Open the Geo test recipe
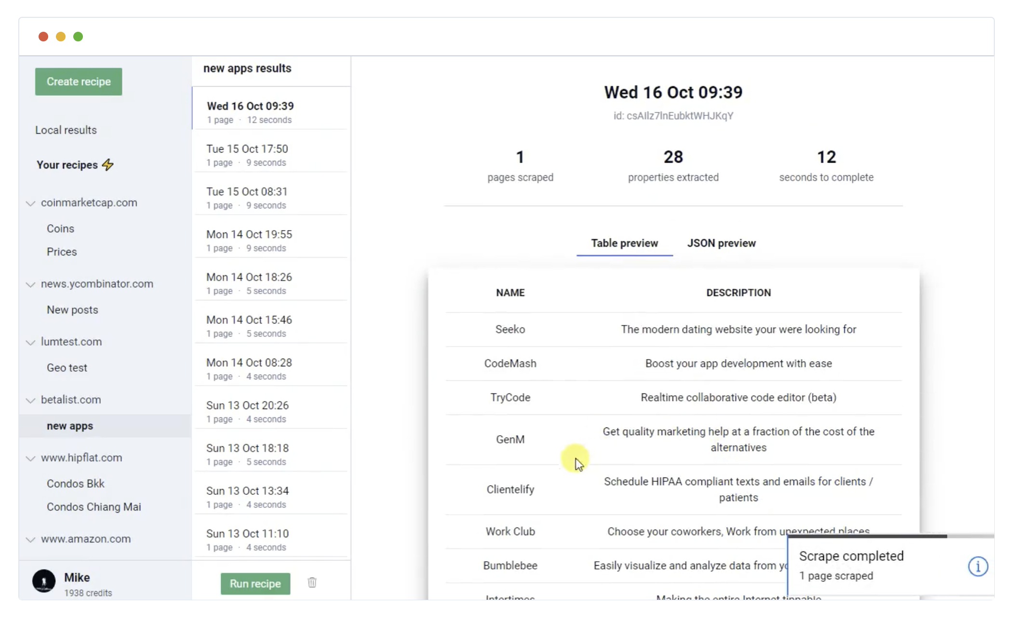The height and width of the screenshot is (620, 1016). click(67, 368)
